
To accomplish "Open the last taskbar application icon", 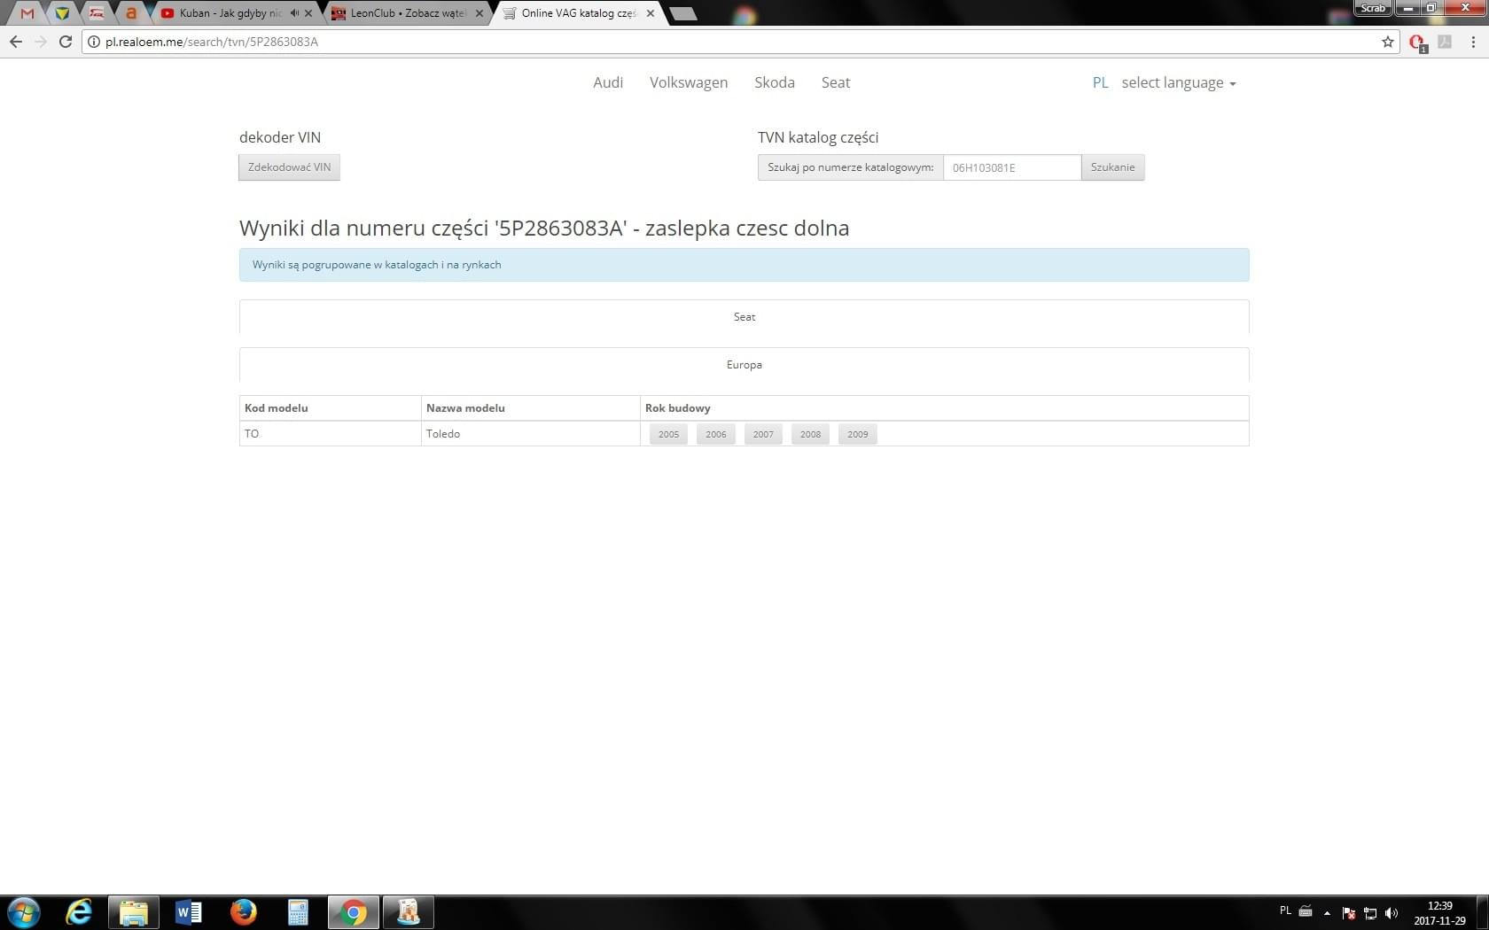I will (x=409, y=912).
